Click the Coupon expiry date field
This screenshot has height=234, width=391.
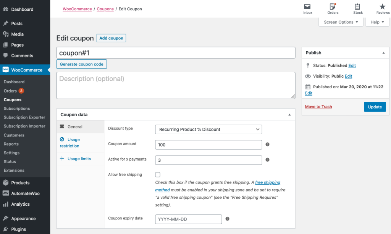[x=188, y=219]
